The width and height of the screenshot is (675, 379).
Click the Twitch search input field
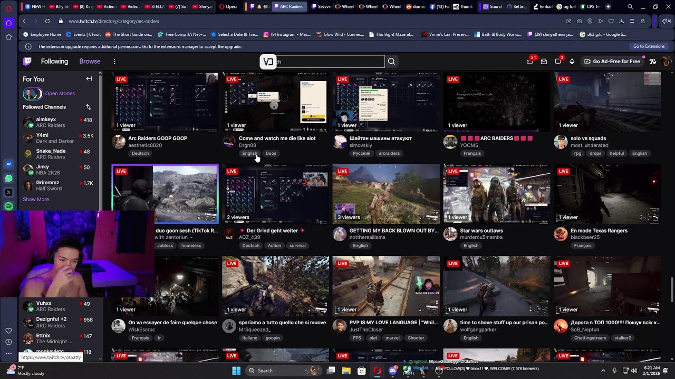[x=331, y=62]
